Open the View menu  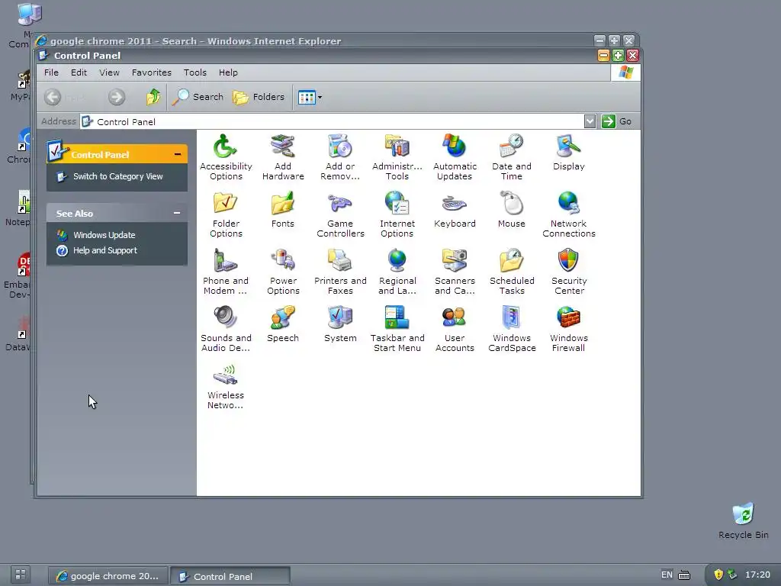[x=109, y=72]
